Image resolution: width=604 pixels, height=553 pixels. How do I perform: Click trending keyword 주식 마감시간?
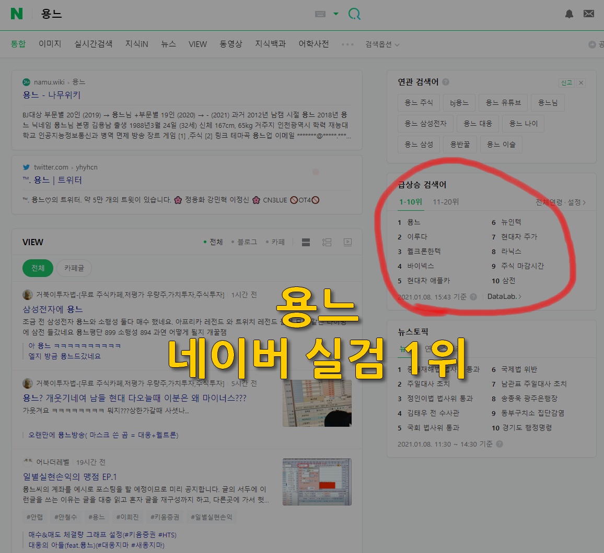pos(522,266)
